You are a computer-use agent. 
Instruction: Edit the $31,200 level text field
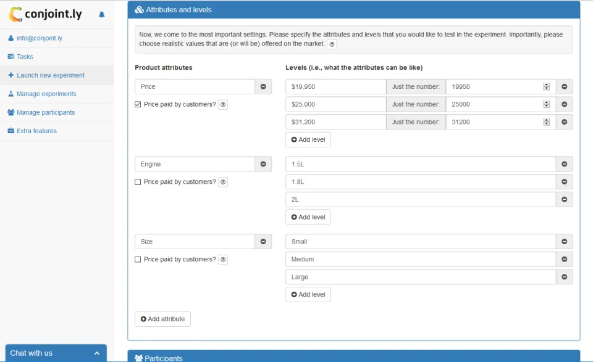pyautogui.click(x=336, y=122)
